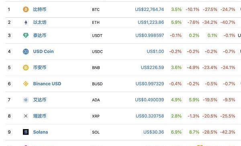
Task: Click the blue USD Coin icon
Action: [x=26, y=51]
